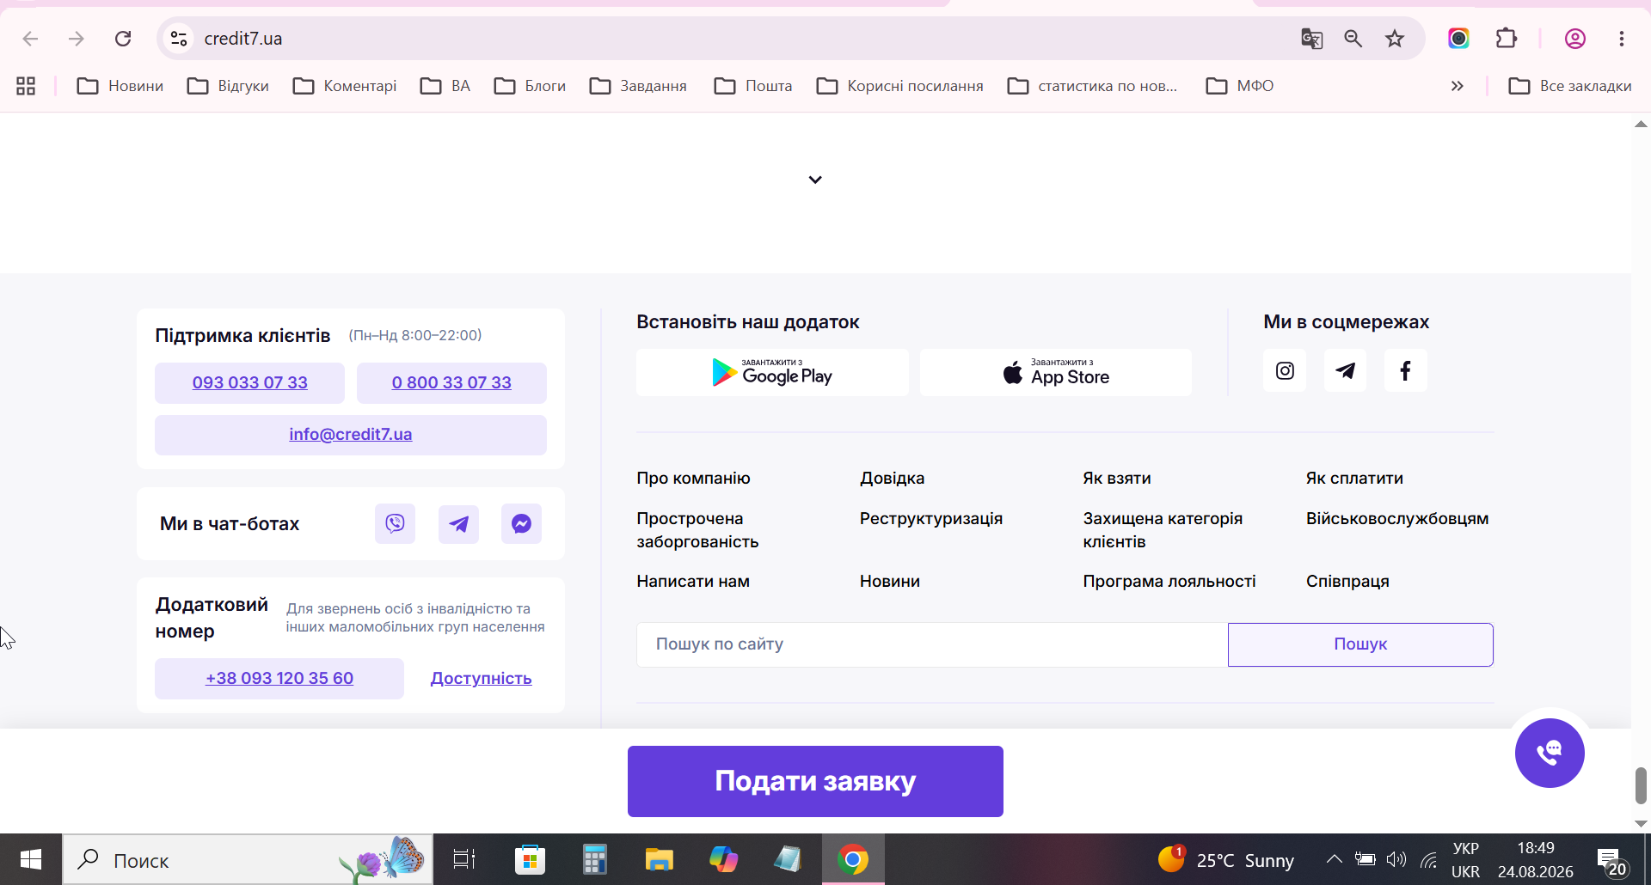Click the Windows taskbar search box
This screenshot has width=1651, height=885.
tap(248, 859)
